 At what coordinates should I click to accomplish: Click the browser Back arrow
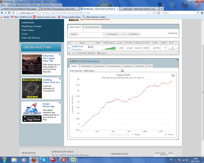point(2,13)
